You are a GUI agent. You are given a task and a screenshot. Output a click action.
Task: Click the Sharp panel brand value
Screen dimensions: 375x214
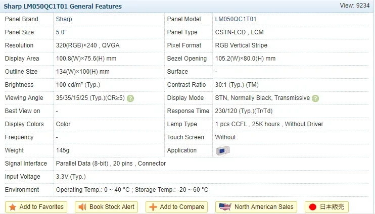tap(64, 19)
